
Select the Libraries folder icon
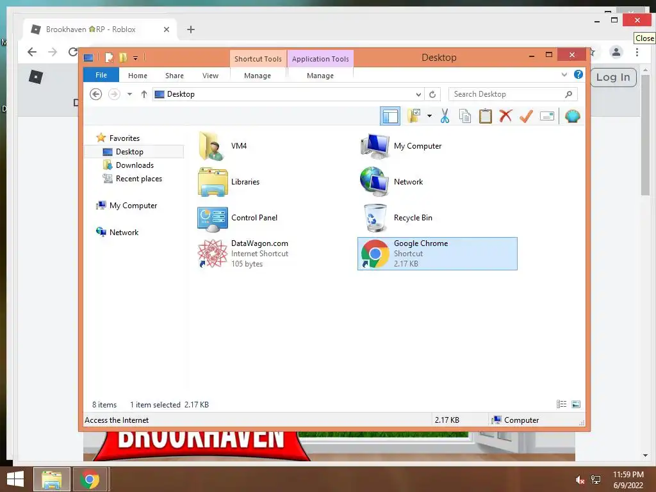click(x=213, y=182)
